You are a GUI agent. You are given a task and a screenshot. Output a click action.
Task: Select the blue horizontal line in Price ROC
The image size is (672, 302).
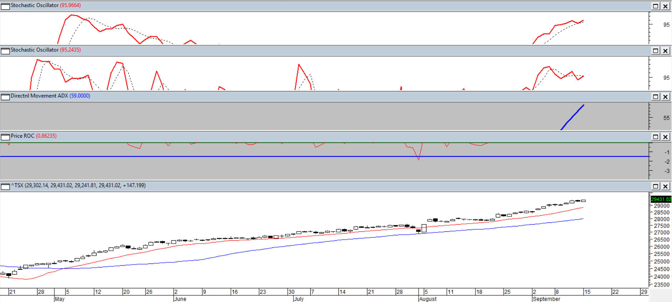250,157
